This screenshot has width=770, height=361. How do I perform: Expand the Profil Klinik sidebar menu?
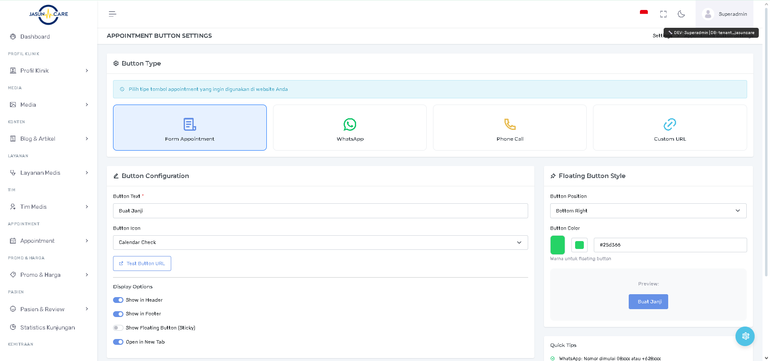pyautogui.click(x=49, y=71)
